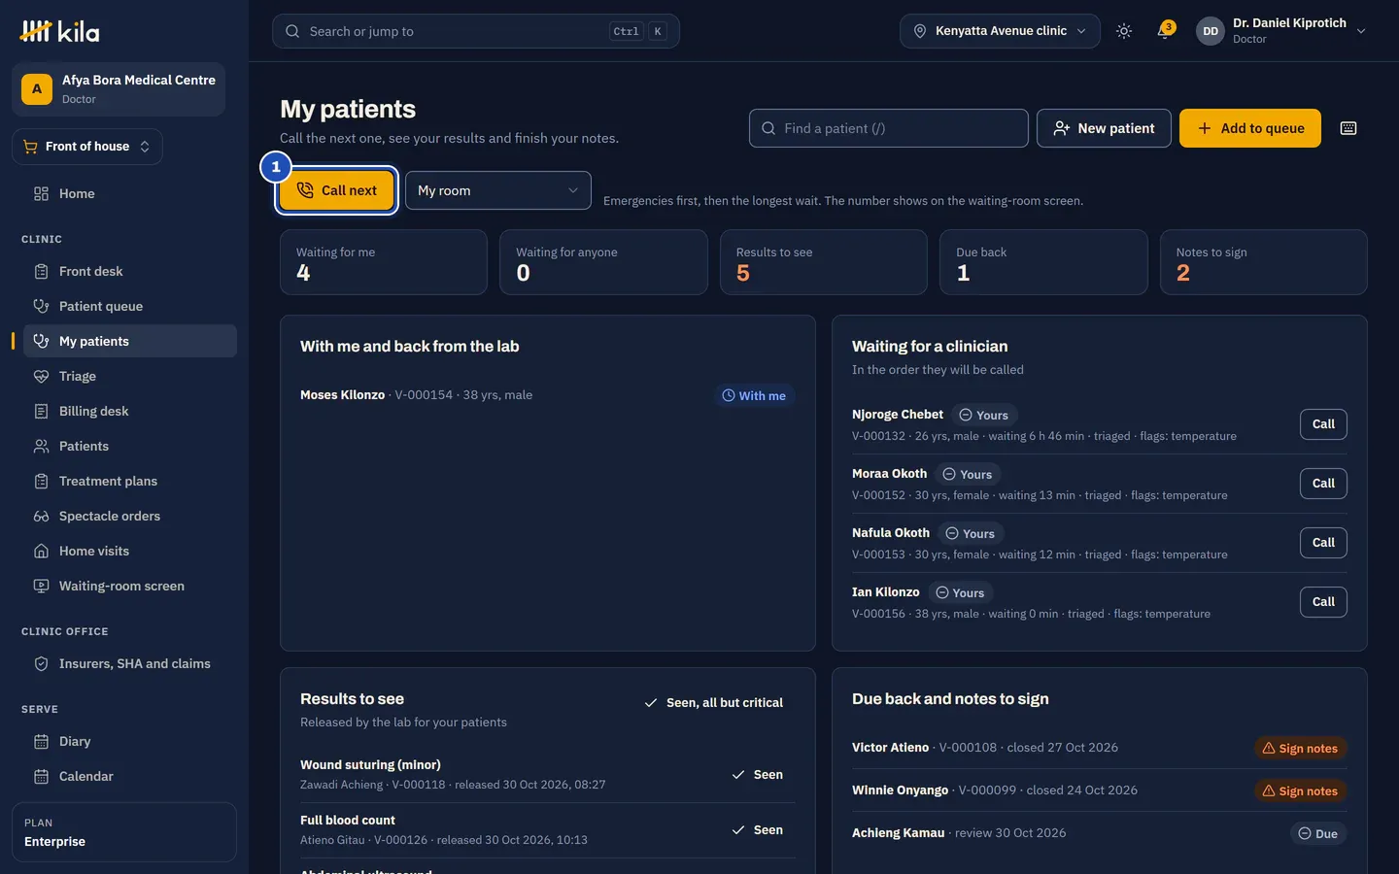Call Ian Kilonzo
1399x874 pixels.
1323,602
